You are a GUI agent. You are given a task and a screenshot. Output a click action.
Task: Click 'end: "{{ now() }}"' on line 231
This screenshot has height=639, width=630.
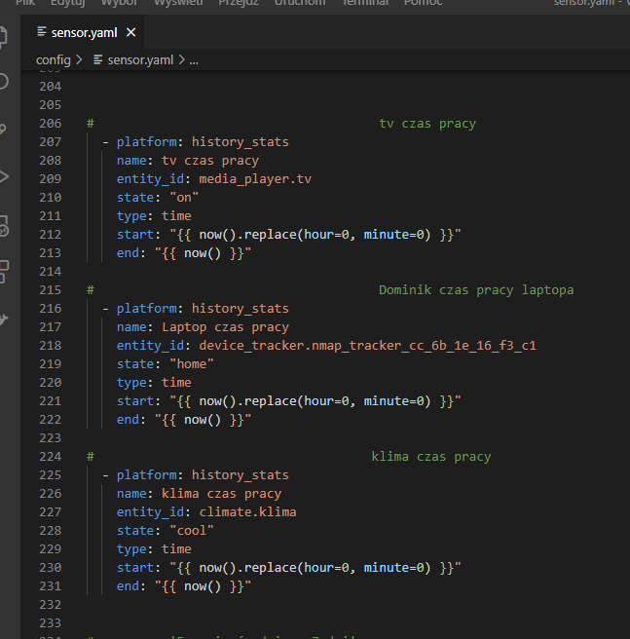184,586
